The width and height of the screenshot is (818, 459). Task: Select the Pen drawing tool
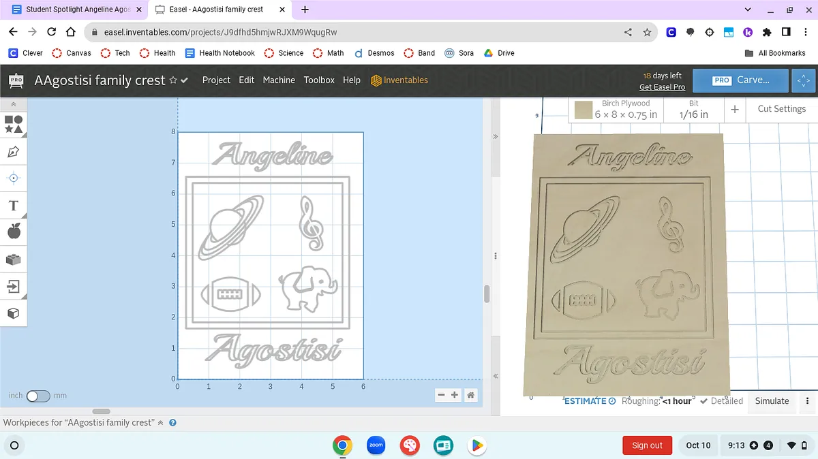pos(14,151)
